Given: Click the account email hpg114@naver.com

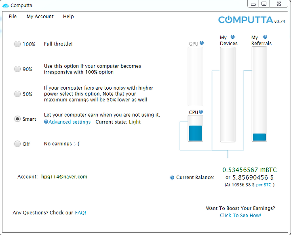Looking at the screenshot, I should pyautogui.click(x=64, y=176).
